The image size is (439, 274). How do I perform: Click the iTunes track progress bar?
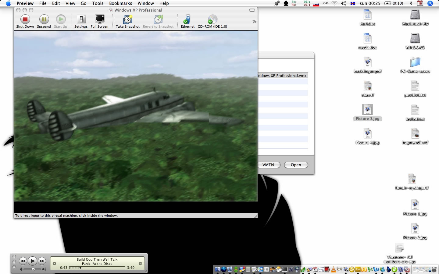coord(97,268)
